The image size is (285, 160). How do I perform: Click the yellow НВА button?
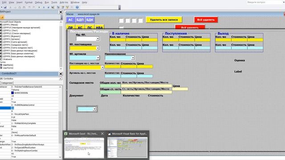coord(99,27)
